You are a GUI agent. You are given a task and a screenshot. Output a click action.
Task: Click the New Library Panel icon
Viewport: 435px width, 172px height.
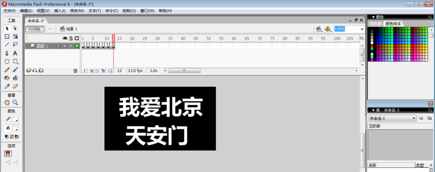[x=429, y=118]
